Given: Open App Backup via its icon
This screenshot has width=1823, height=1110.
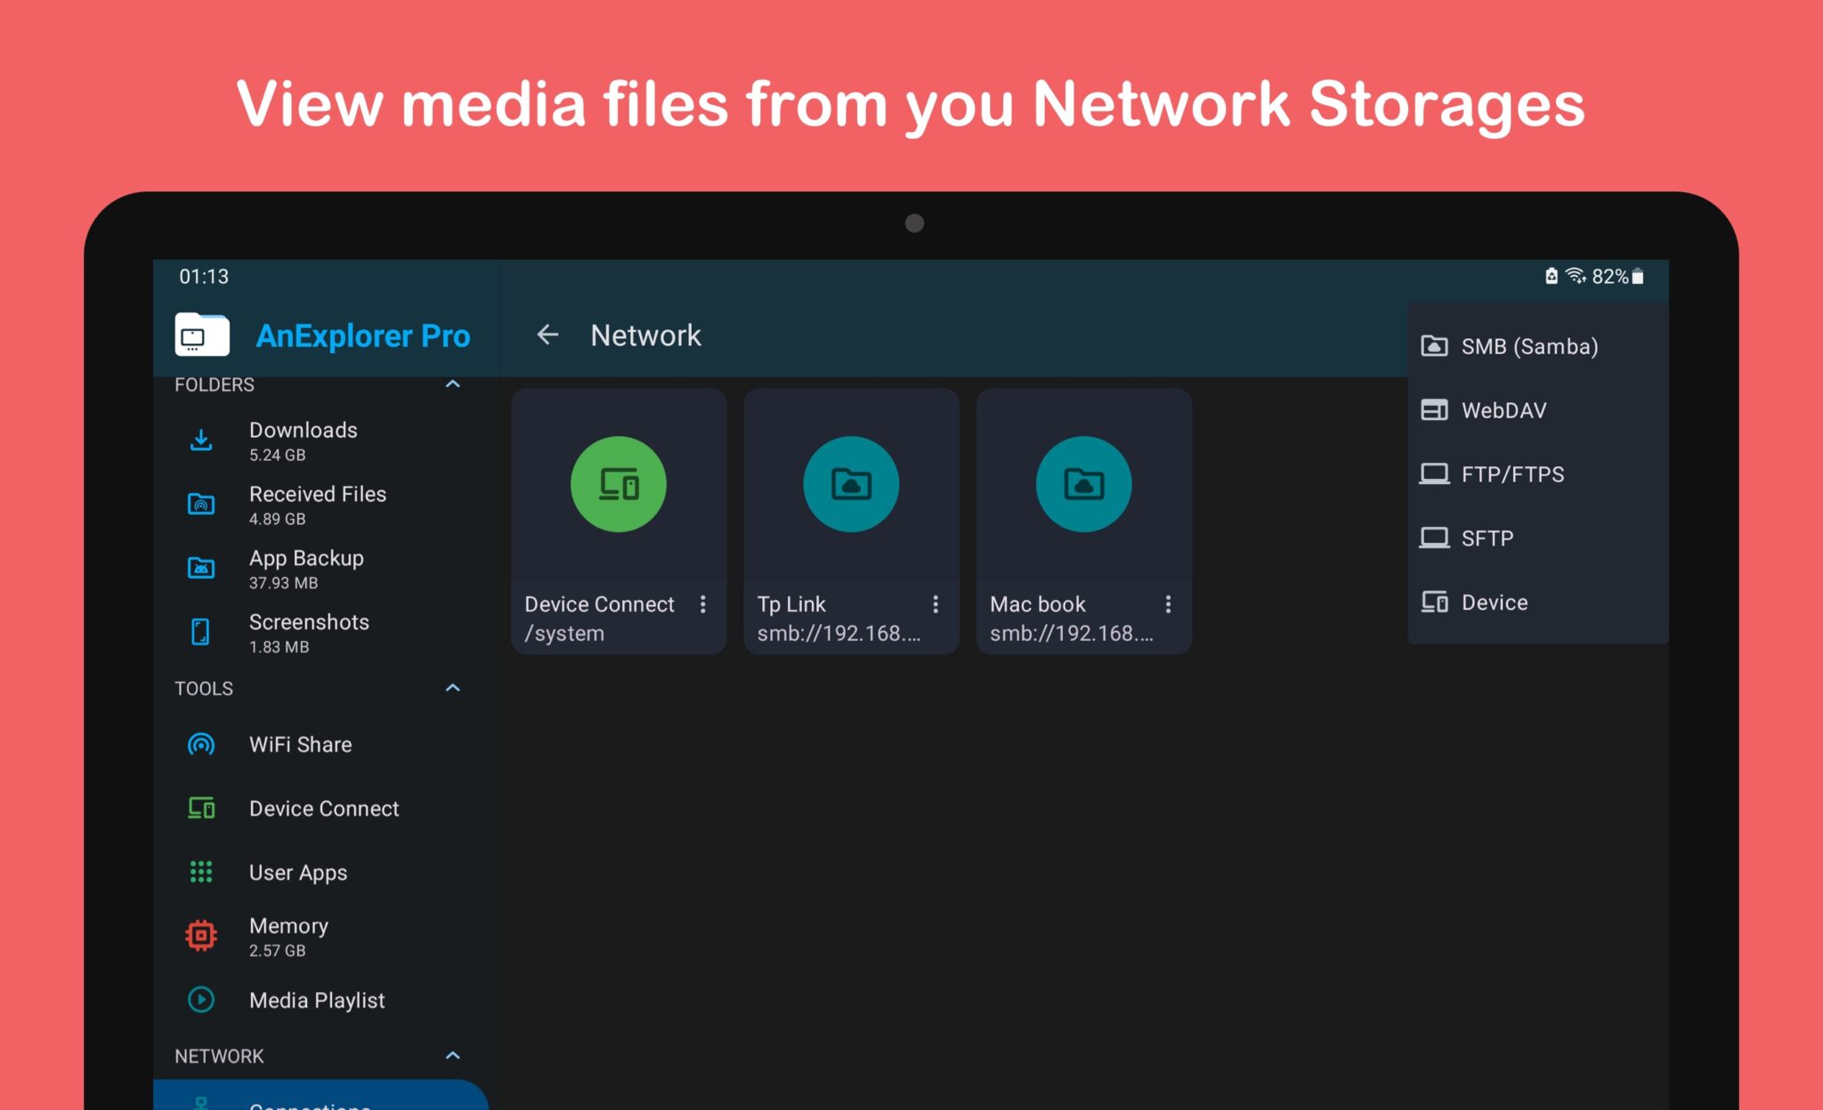Looking at the screenshot, I should (x=201, y=568).
